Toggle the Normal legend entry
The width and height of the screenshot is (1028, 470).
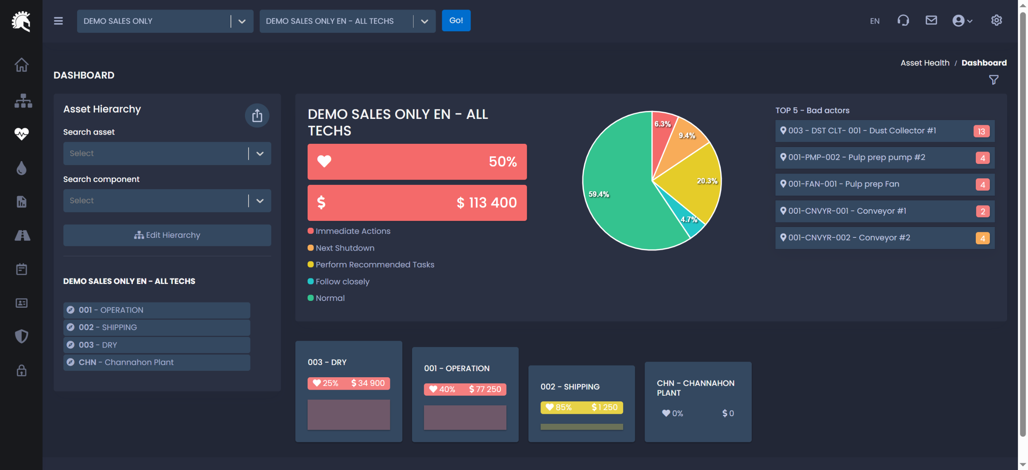point(330,298)
